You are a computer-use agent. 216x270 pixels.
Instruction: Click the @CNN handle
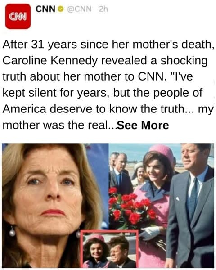tap(79, 9)
